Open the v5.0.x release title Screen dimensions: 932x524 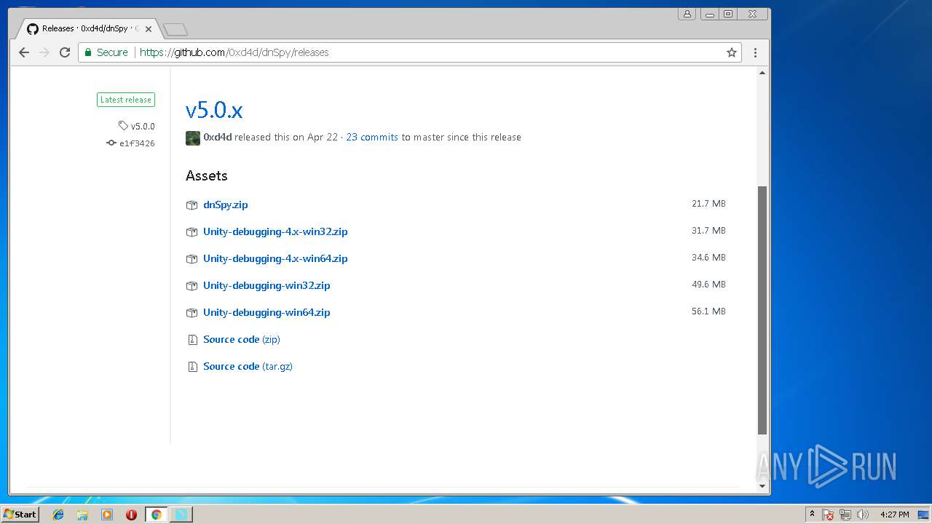[214, 110]
